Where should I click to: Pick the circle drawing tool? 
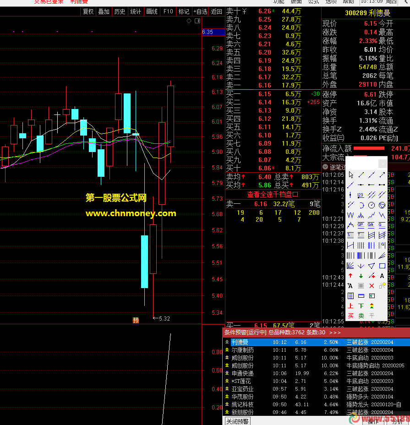(372, 205)
